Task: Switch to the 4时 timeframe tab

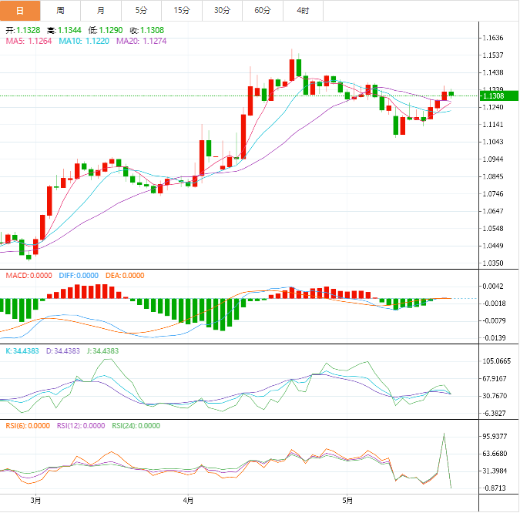Action: (303, 10)
